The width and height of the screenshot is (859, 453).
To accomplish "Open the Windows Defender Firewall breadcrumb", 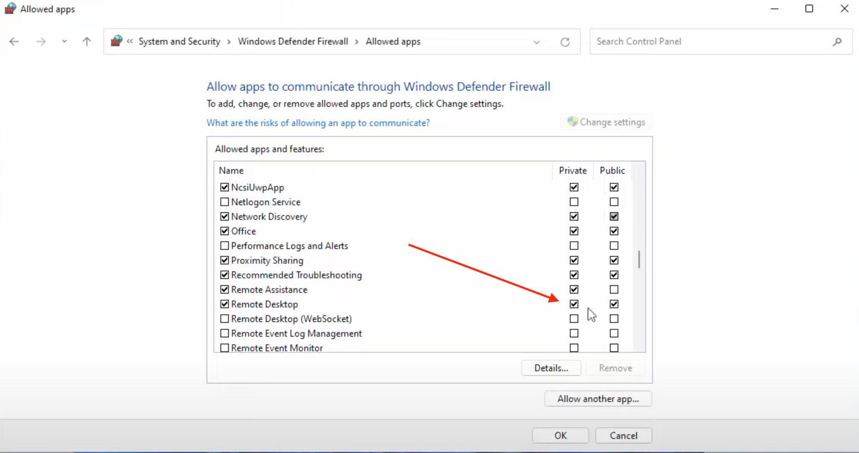I will pos(293,42).
